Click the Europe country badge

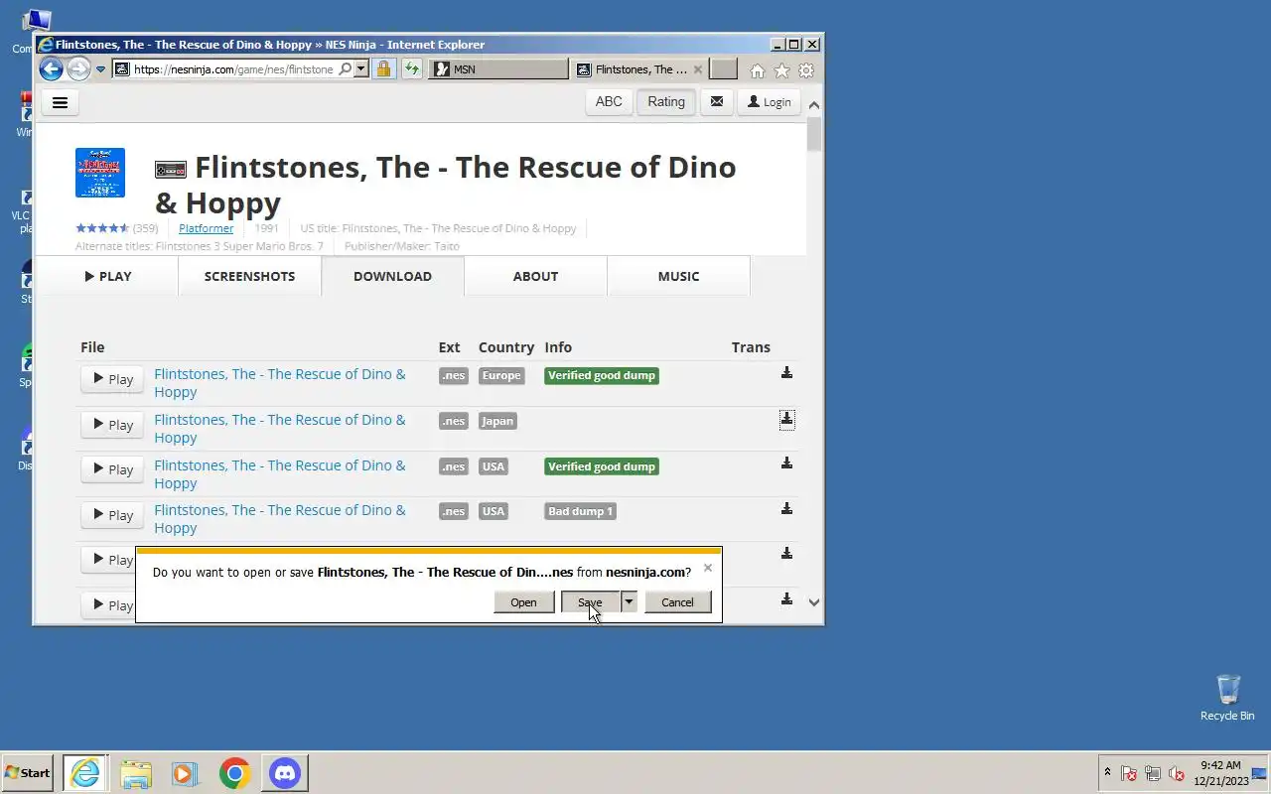click(501, 375)
